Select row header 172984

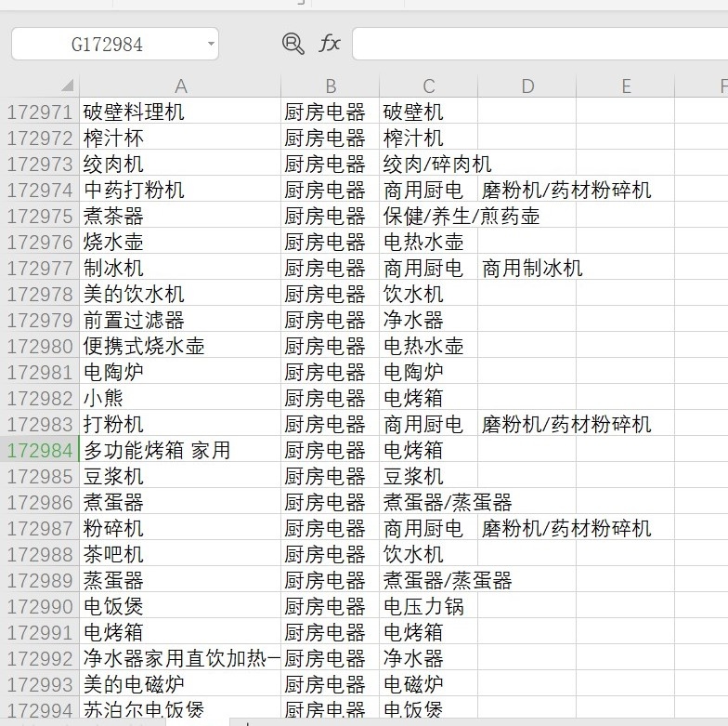click(39, 450)
